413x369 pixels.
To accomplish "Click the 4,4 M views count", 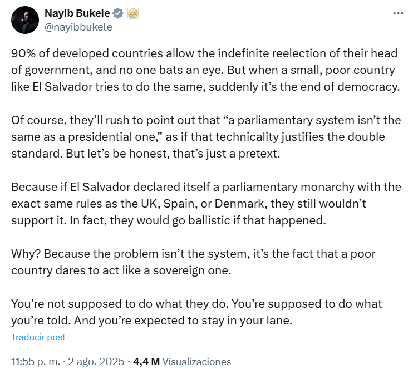I will [146, 361].
